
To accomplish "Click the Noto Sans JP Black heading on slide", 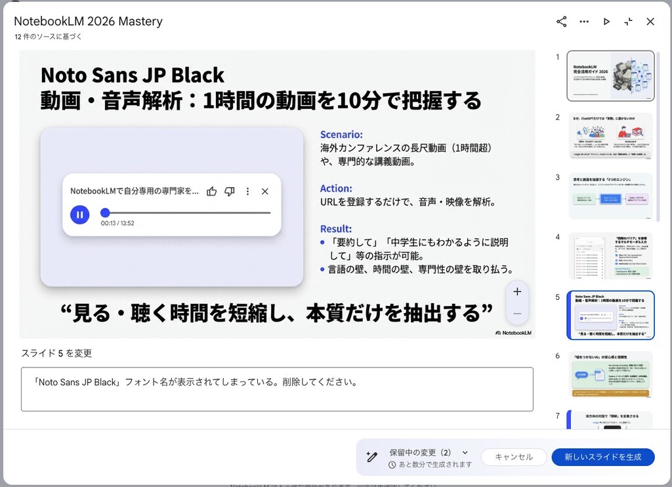I will point(133,75).
